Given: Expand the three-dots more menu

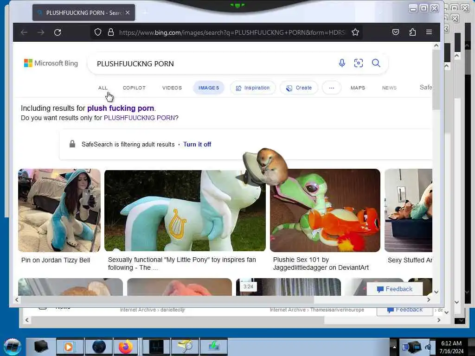Looking at the screenshot, I should 332,88.
